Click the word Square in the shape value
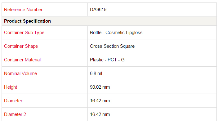 click(127, 46)
